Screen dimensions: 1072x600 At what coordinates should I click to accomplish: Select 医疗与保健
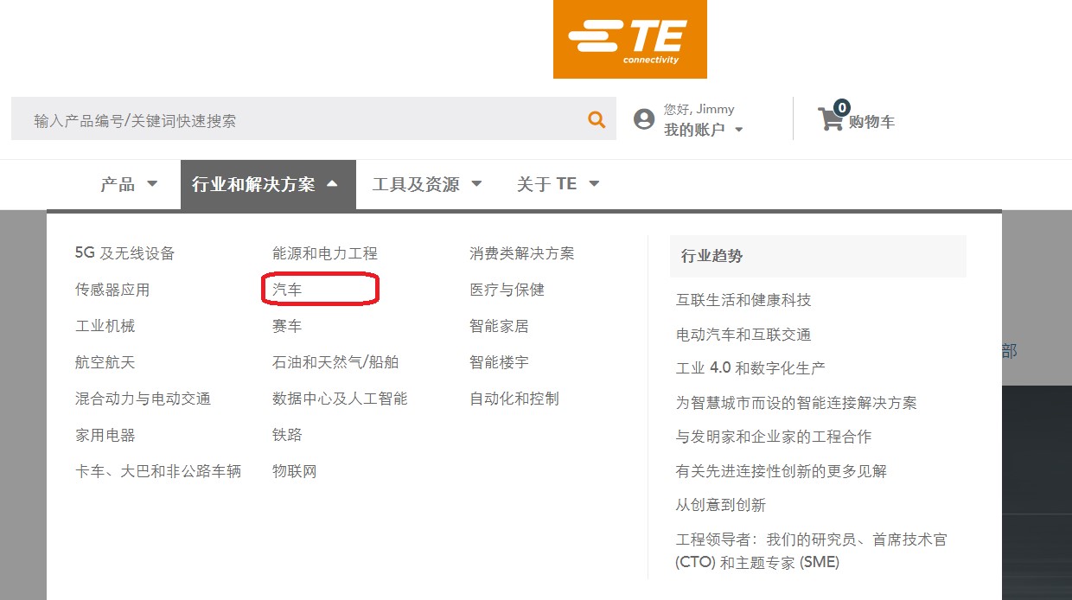(507, 290)
